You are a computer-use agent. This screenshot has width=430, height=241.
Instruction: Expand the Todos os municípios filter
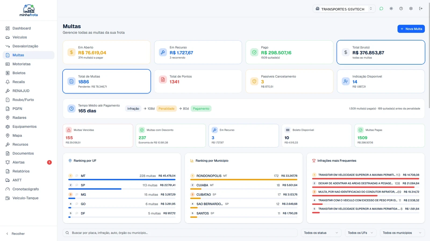[402, 233]
